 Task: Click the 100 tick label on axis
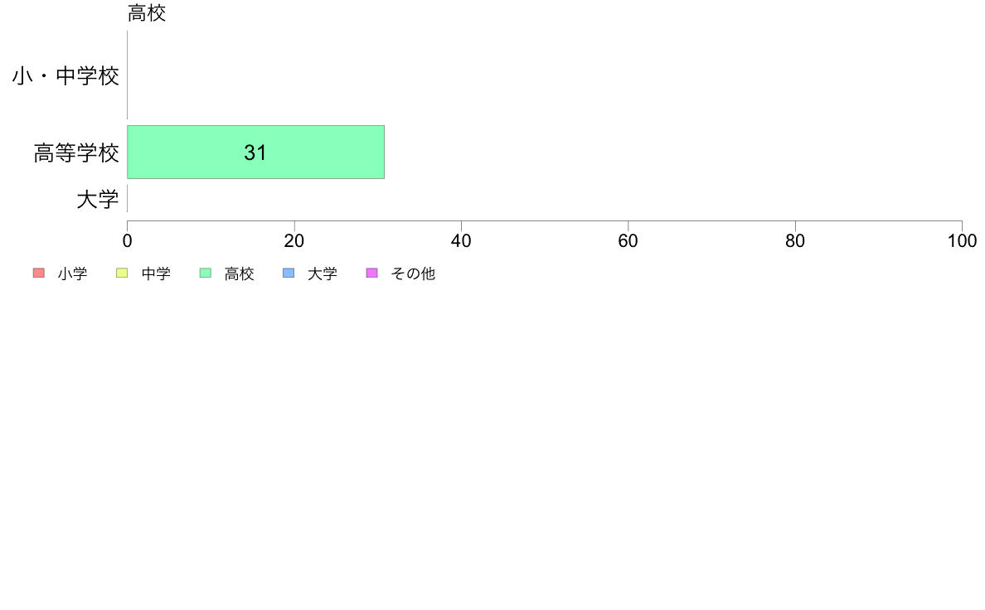point(962,240)
